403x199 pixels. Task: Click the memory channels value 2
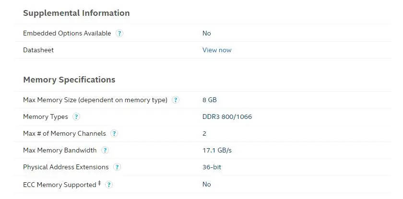click(x=204, y=133)
